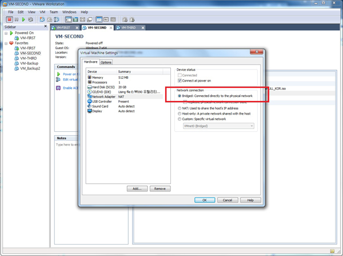Select the Memory device row
Screen dimensions: 343x256
point(125,78)
